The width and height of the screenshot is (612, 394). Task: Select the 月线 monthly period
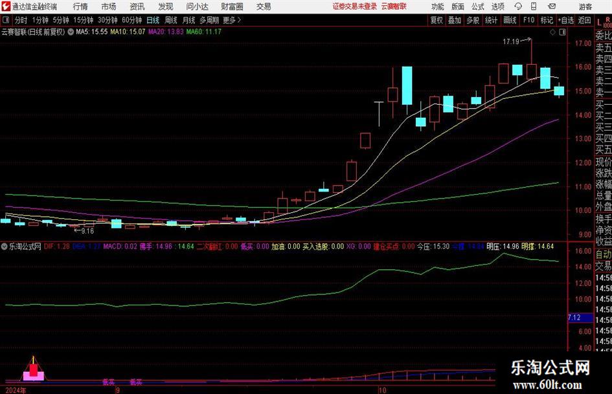point(188,20)
